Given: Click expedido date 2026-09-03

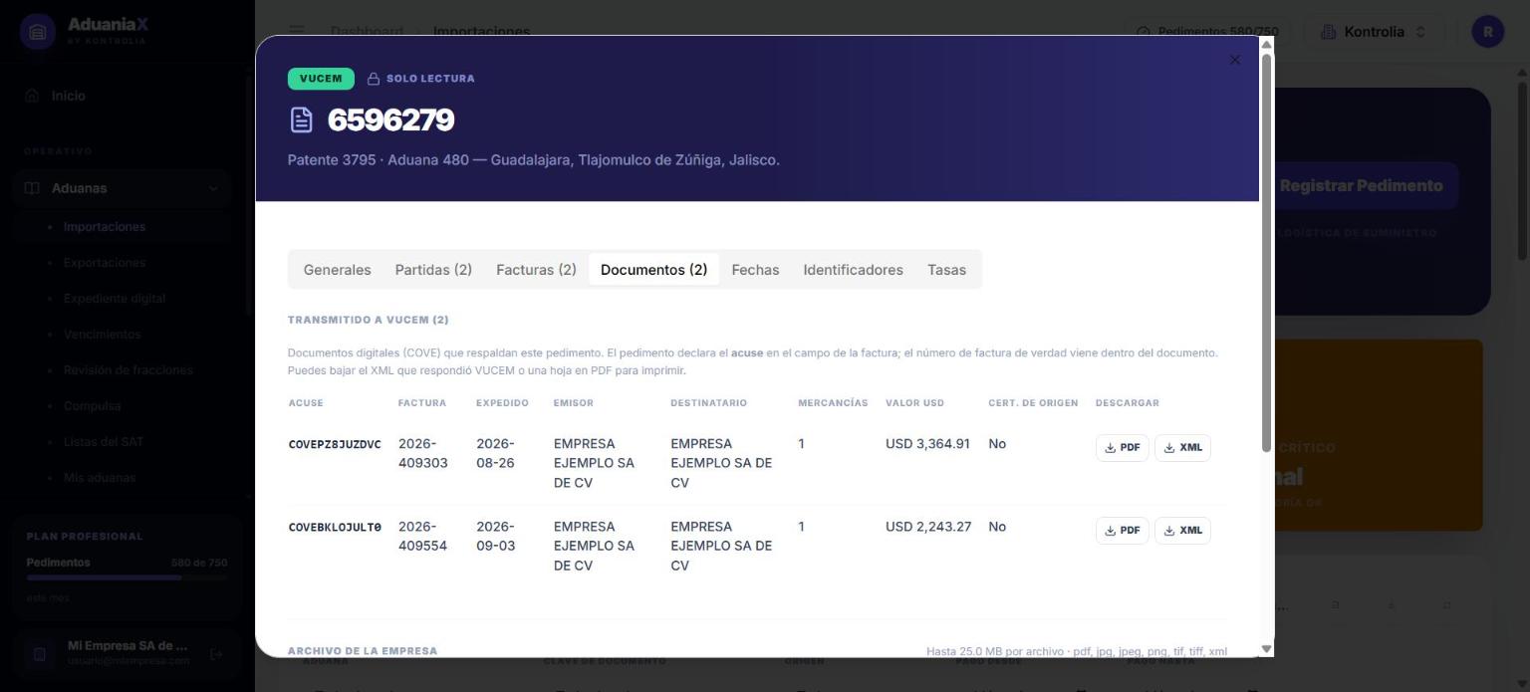Looking at the screenshot, I should pyautogui.click(x=496, y=536).
